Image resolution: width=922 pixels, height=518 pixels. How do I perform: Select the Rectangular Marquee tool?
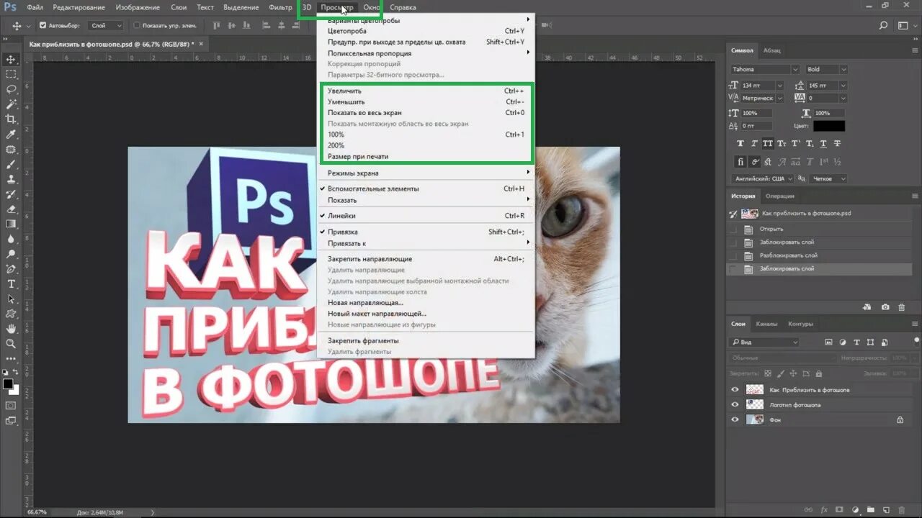tap(11, 74)
